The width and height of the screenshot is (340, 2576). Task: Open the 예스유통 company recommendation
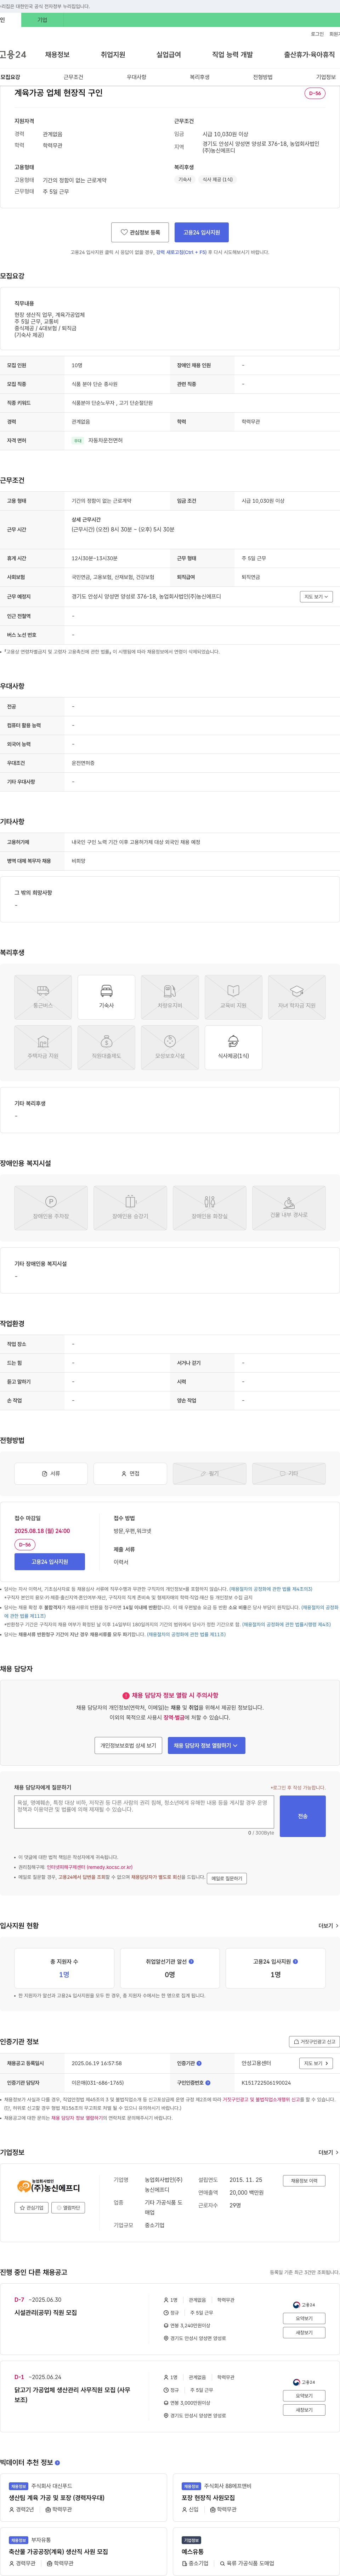192,2551
